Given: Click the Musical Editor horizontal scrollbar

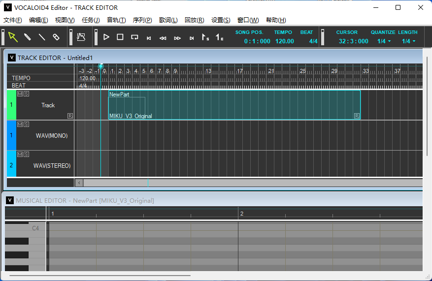Looking at the screenshot, I should 100,275.
